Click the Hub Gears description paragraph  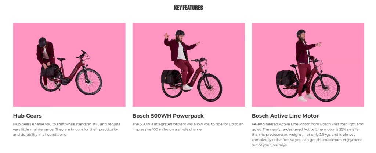(x=67, y=129)
